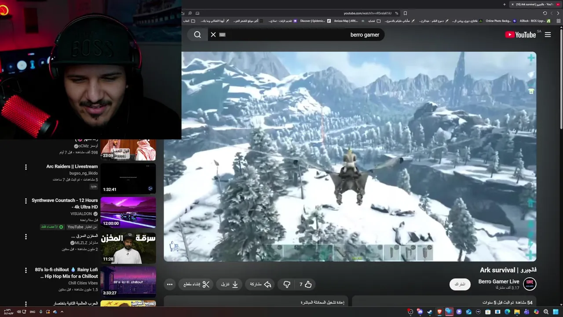The width and height of the screenshot is (563, 317).
Task: Click the youtube.com address bar URL
Action: point(368,13)
